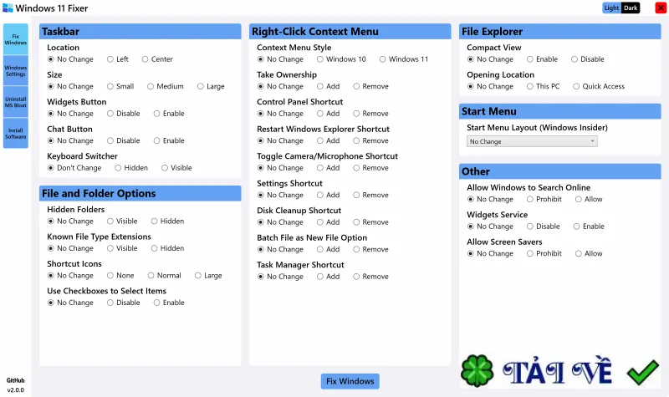669x397 pixels.
Task: Open the Fix Windows sidebar tab
Action: coord(16,39)
